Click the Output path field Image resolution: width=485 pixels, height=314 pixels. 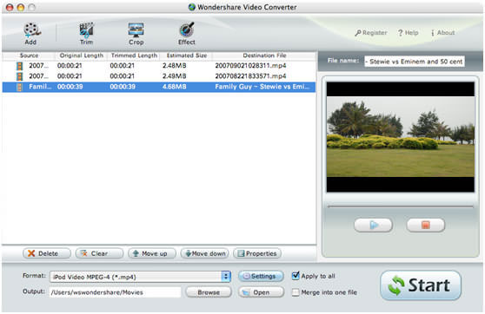(x=116, y=292)
